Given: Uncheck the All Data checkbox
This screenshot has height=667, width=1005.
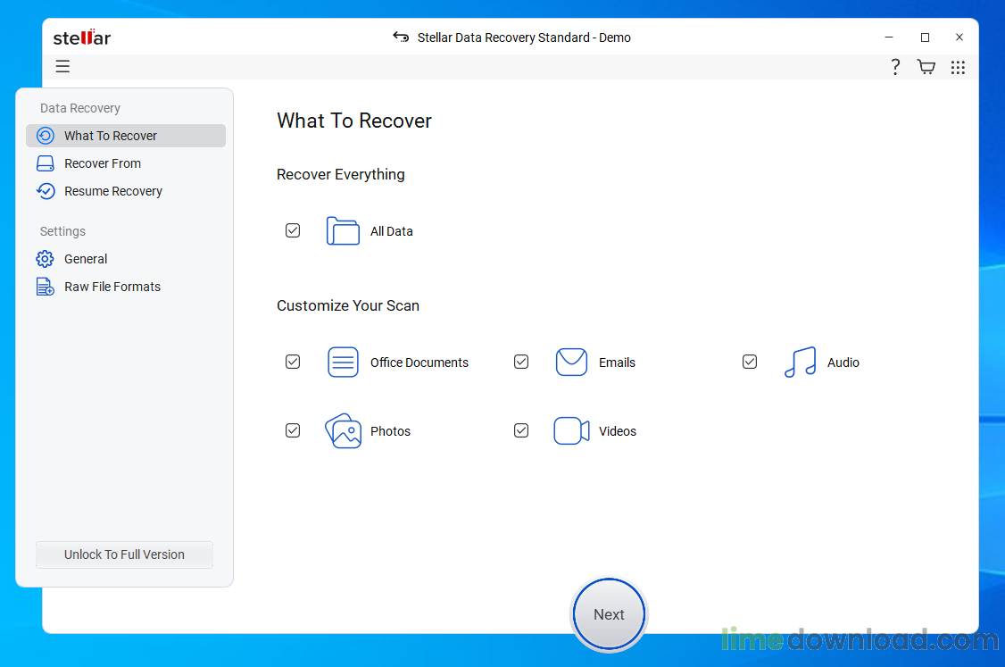Looking at the screenshot, I should click(x=293, y=230).
